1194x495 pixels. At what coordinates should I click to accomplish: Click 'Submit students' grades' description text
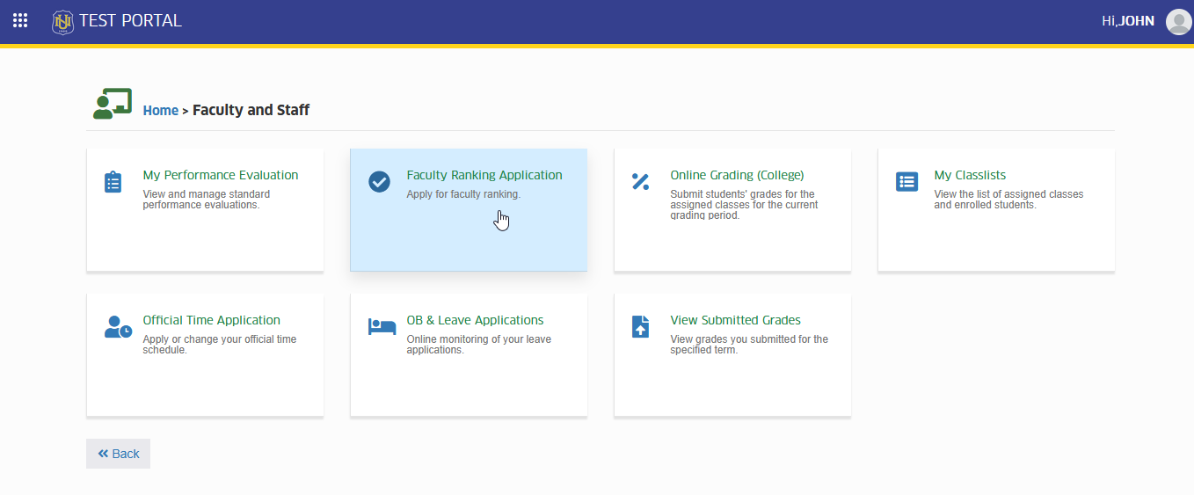(x=745, y=205)
